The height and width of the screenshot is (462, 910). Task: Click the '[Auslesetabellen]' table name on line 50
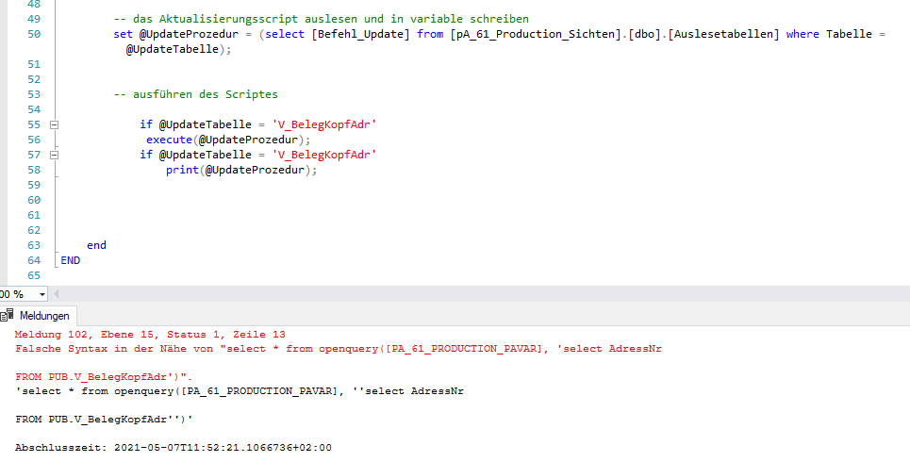pos(722,34)
